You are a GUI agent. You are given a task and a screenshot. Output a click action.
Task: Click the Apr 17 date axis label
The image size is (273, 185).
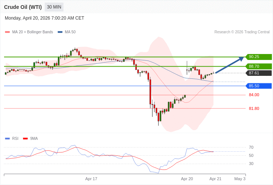point(91,179)
